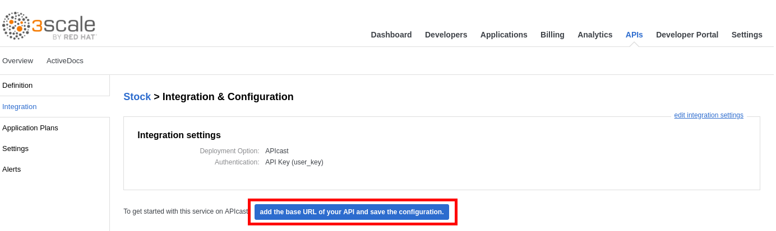
Task: Click the 3scale logo icon
Action: (x=17, y=26)
